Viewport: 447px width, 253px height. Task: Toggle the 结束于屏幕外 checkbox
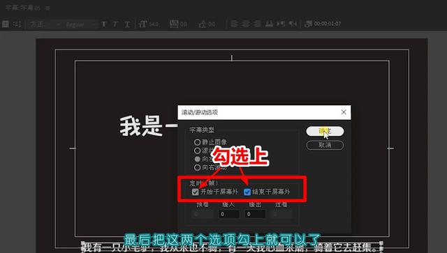[x=247, y=192]
